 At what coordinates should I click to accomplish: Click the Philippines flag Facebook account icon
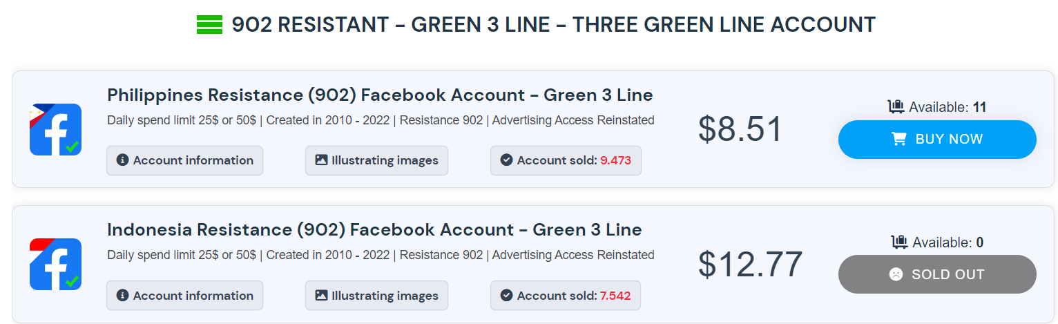tap(55, 129)
